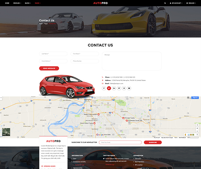Click the Send Message button

click(x=49, y=68)
